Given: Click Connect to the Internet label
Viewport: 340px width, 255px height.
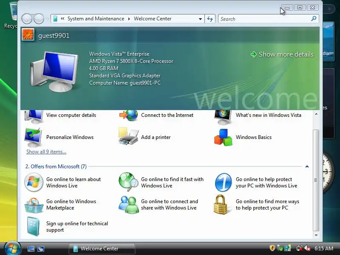Looking at the screenshot, I should [x=167, y=115].
